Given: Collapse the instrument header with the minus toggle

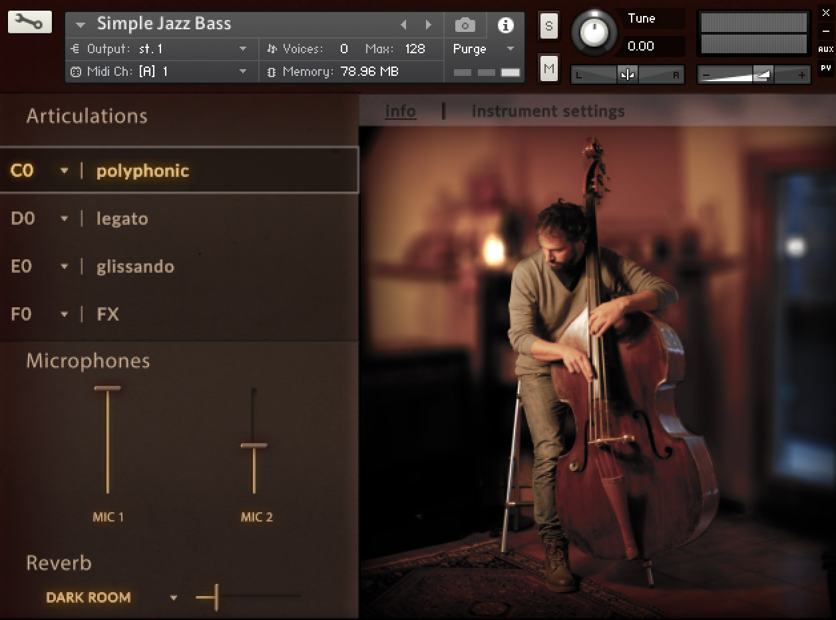Looking at the screenshot, I should tap(827, 30).
